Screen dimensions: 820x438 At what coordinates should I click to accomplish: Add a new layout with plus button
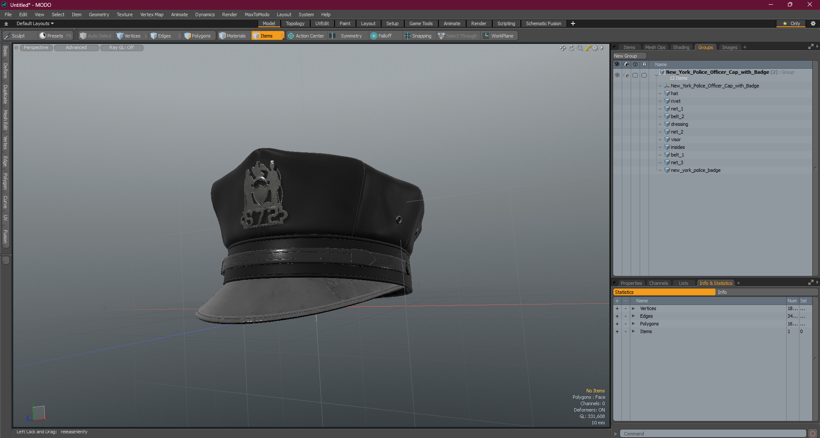point(573,23)
